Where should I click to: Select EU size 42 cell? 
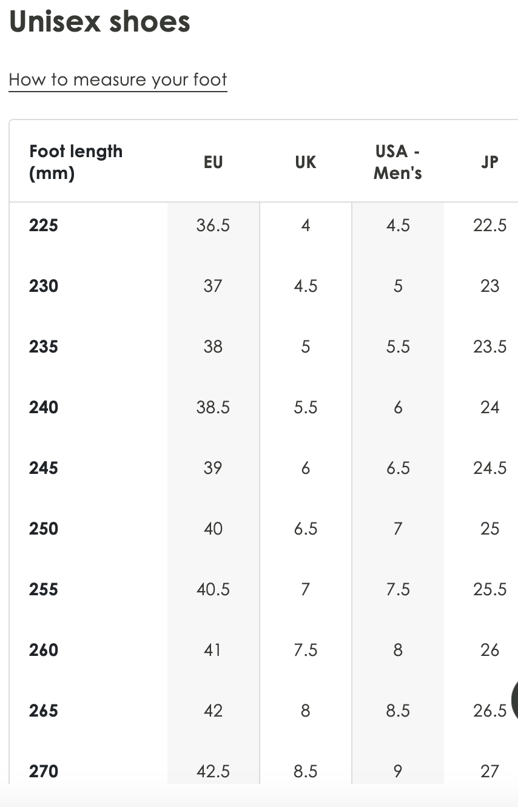pos(214,711)
